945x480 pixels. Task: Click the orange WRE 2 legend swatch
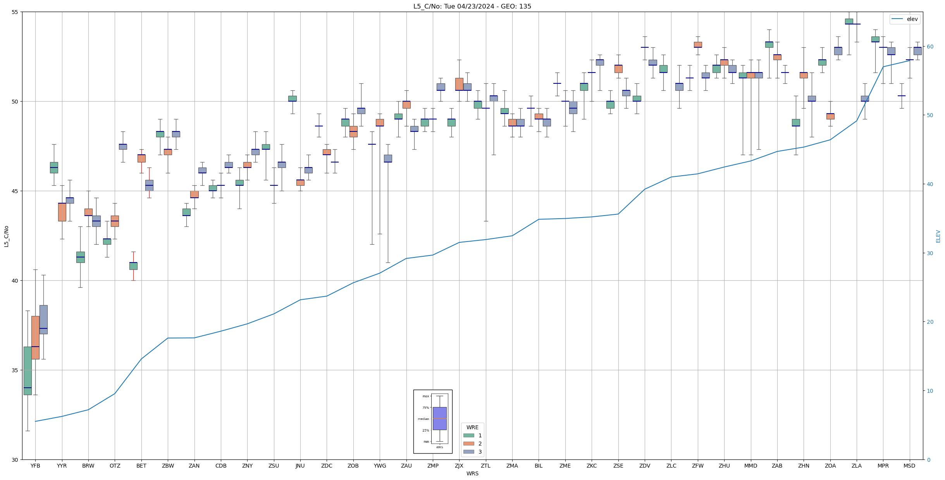[468, 444]
